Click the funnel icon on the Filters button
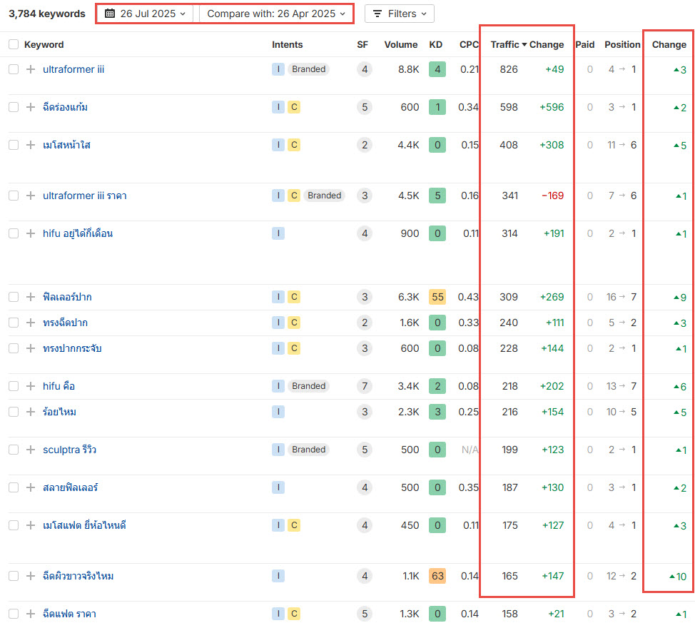This screenshot has width=695, height=643. [376, 13]
